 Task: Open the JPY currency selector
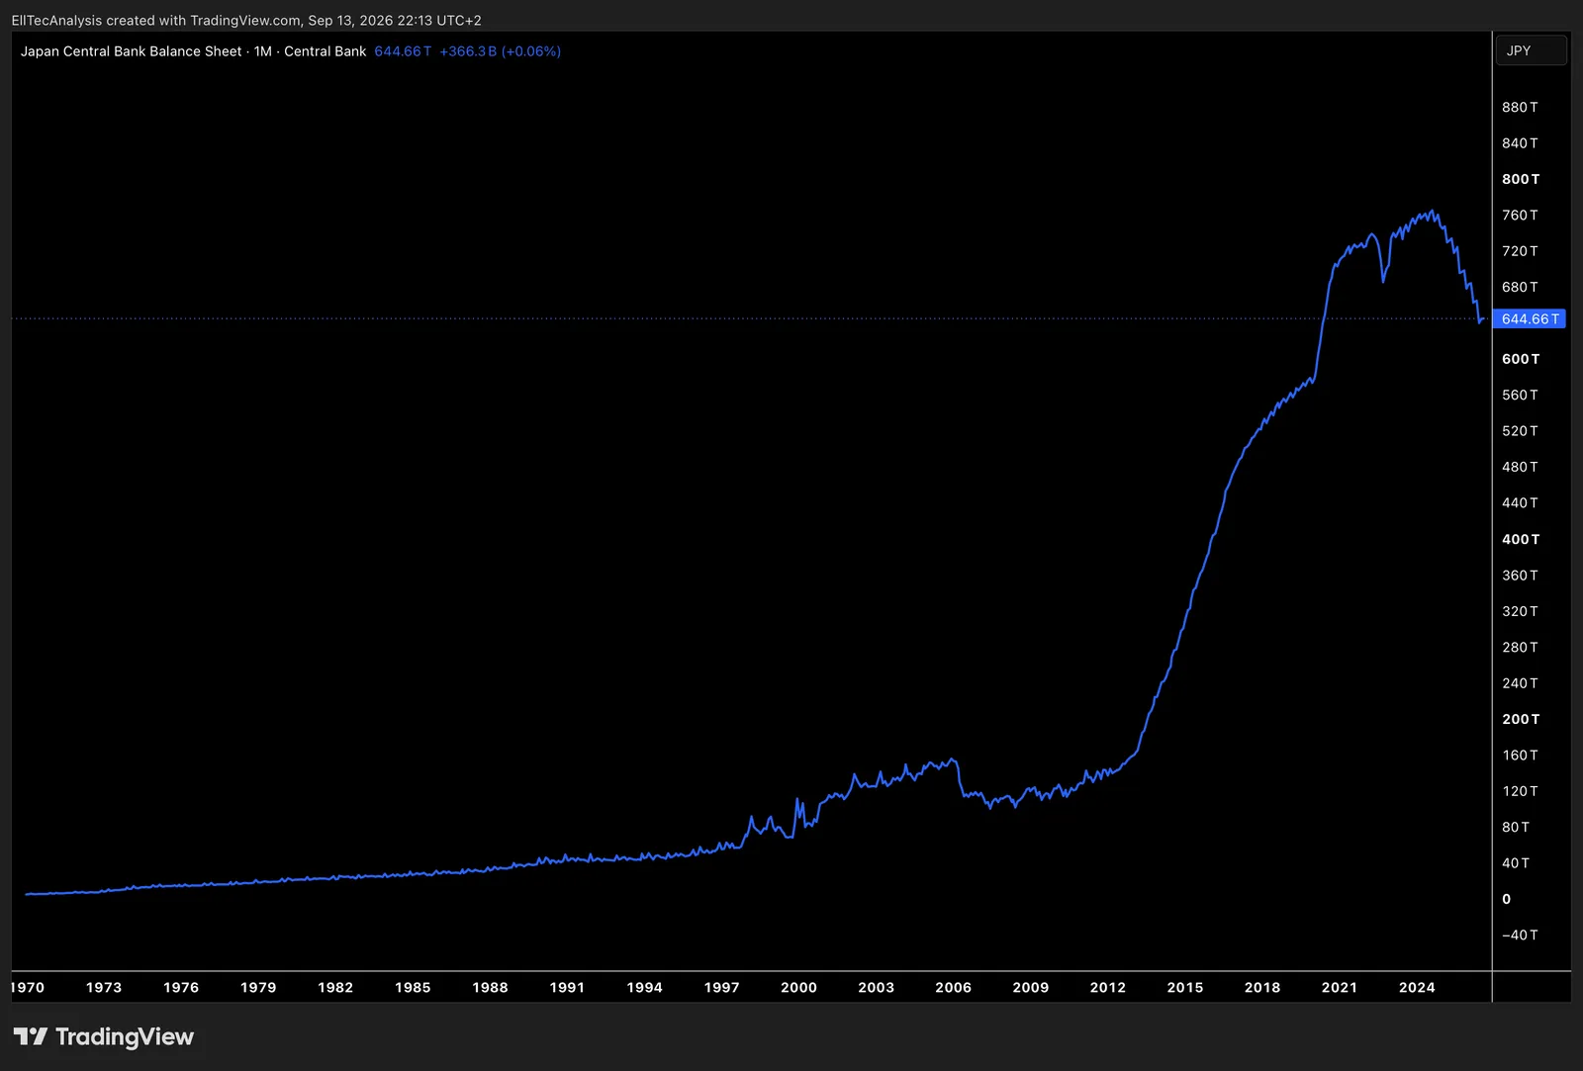coord(1531,50)
